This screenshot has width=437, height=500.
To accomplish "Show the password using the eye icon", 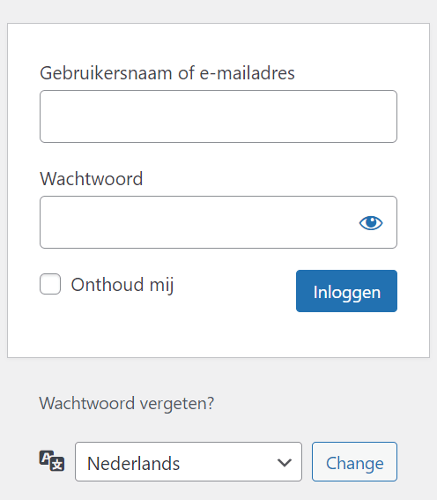I will click(x=371, y=222).
